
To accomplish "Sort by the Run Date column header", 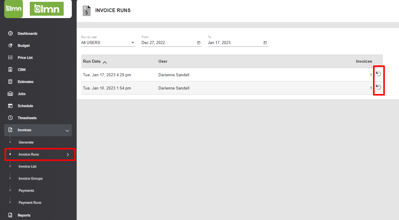I will 92,61.
